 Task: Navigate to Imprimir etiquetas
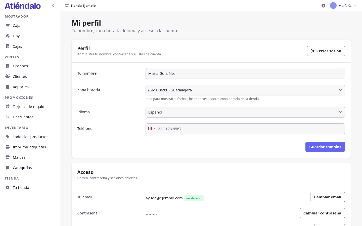(x=30, y=147)
